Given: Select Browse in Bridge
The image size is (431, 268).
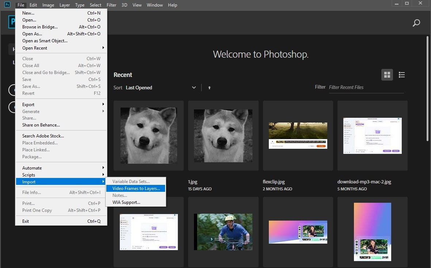Looking at the screenshot, I should [x=61, y=27].
